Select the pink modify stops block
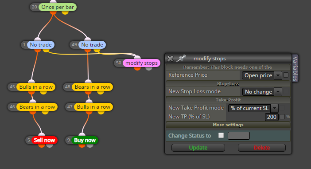 141,63
